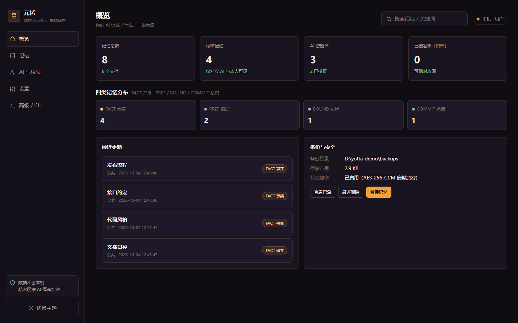This screenshot has height=323, width=518.
Task: Click the sun icon in 切换主题
Action: tap(31, 308)
